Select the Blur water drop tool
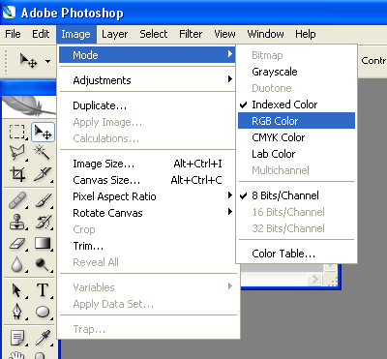The width and height of the screenshot is (387, 359). 16,264
